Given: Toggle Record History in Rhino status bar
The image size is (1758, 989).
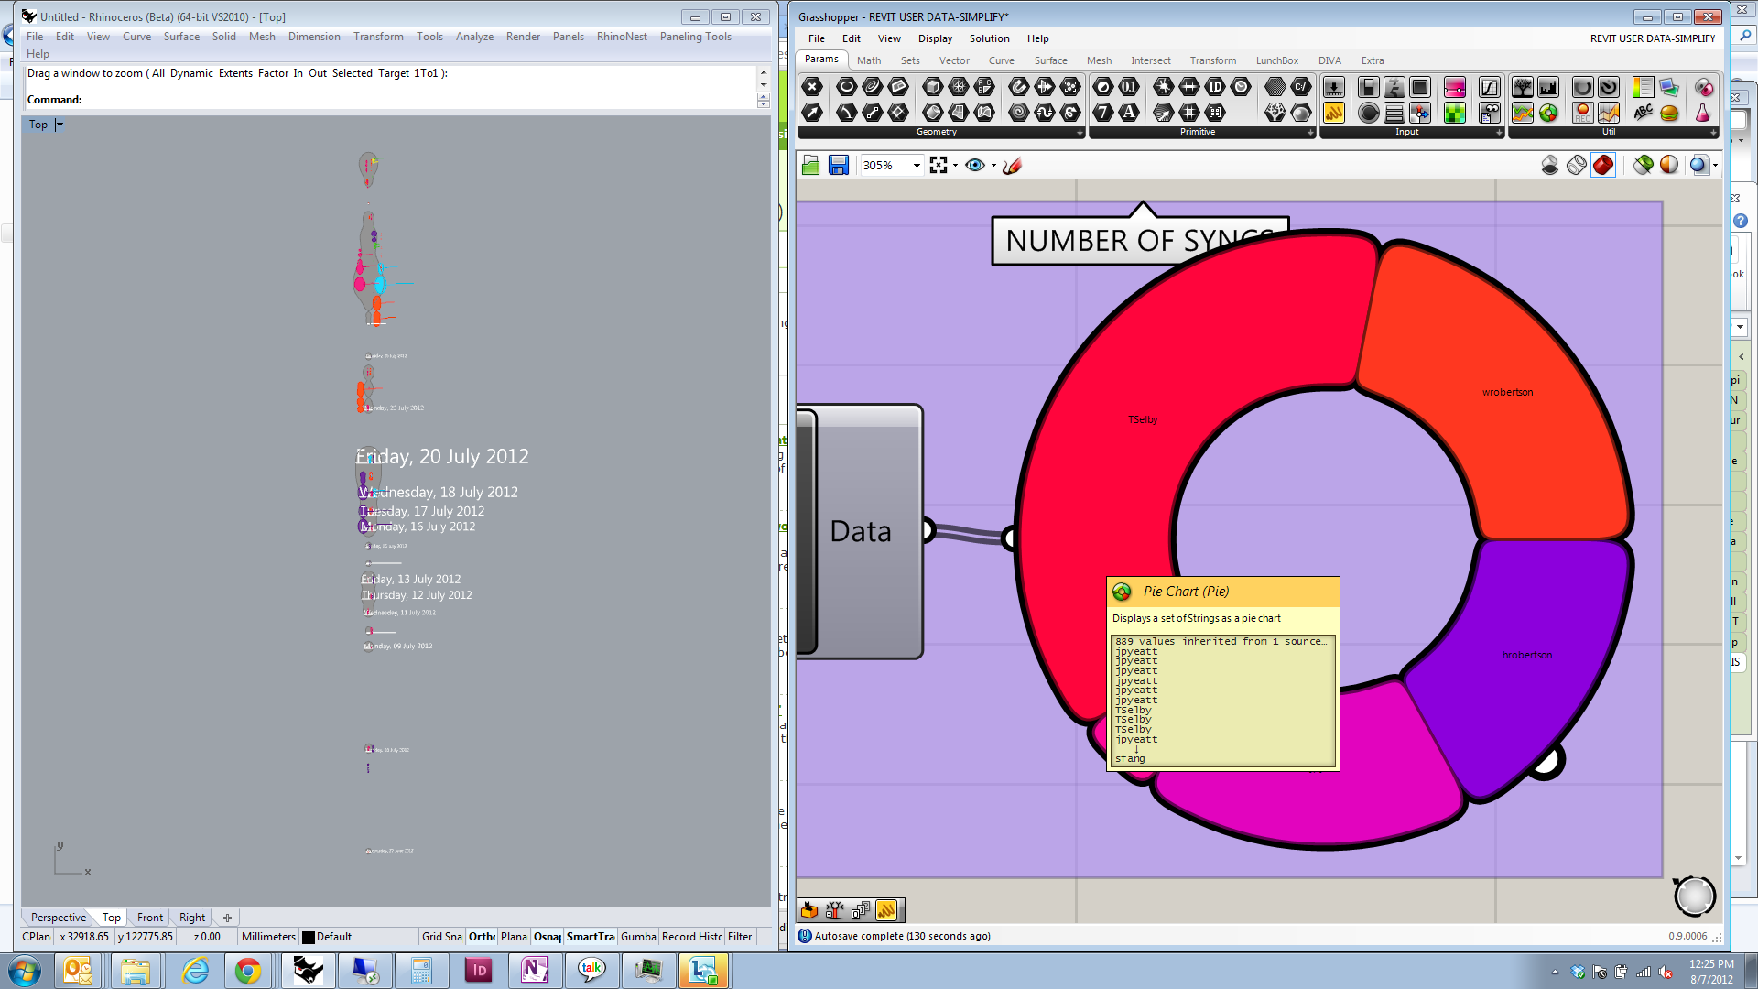Looking at the screenshot, I should [692, 937].
